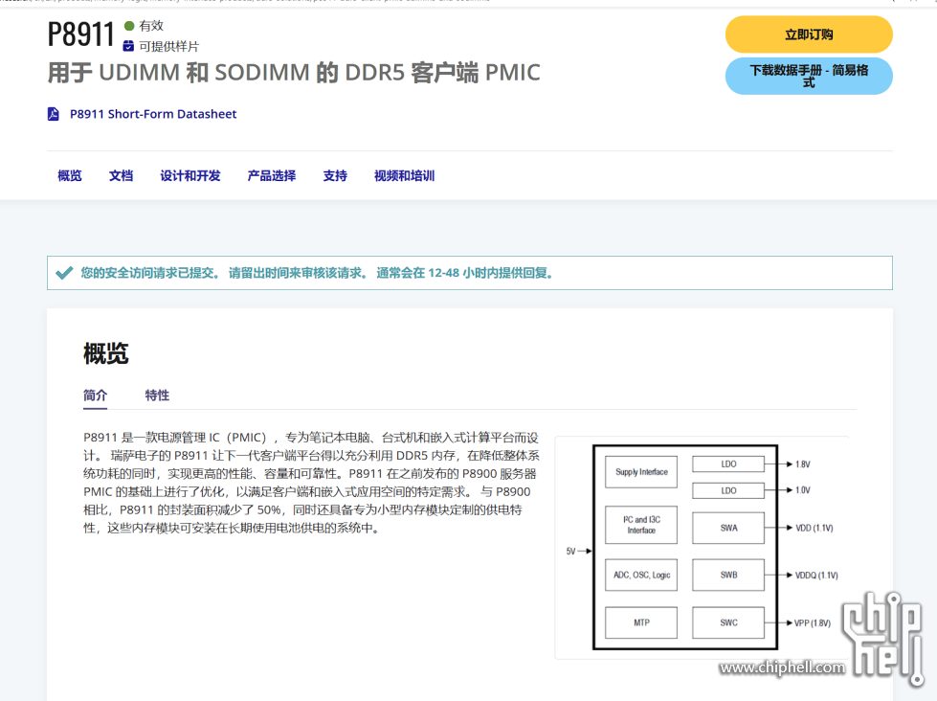The width and height of the screenshot is (937, 701).
Task: Switch to the 特性 sub-tab
Action: point(157,396)
